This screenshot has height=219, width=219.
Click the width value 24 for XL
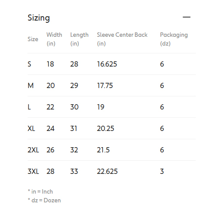point(50,128)
